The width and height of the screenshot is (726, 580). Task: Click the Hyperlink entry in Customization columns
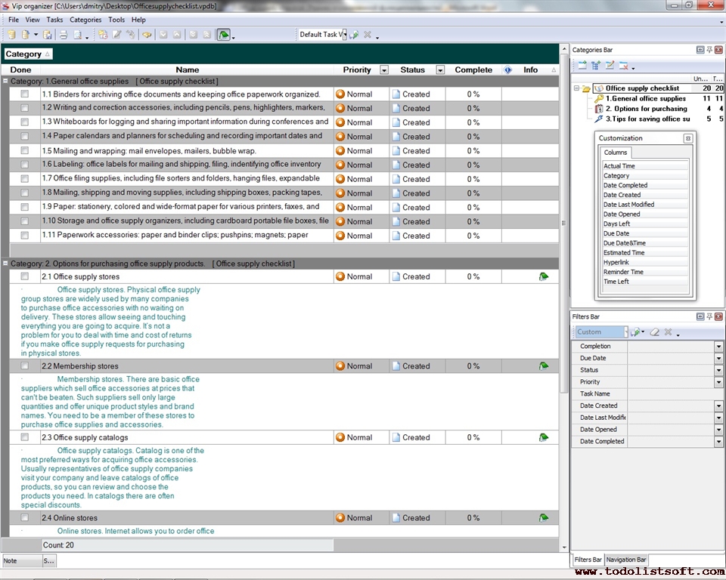[x=645, y=262]
